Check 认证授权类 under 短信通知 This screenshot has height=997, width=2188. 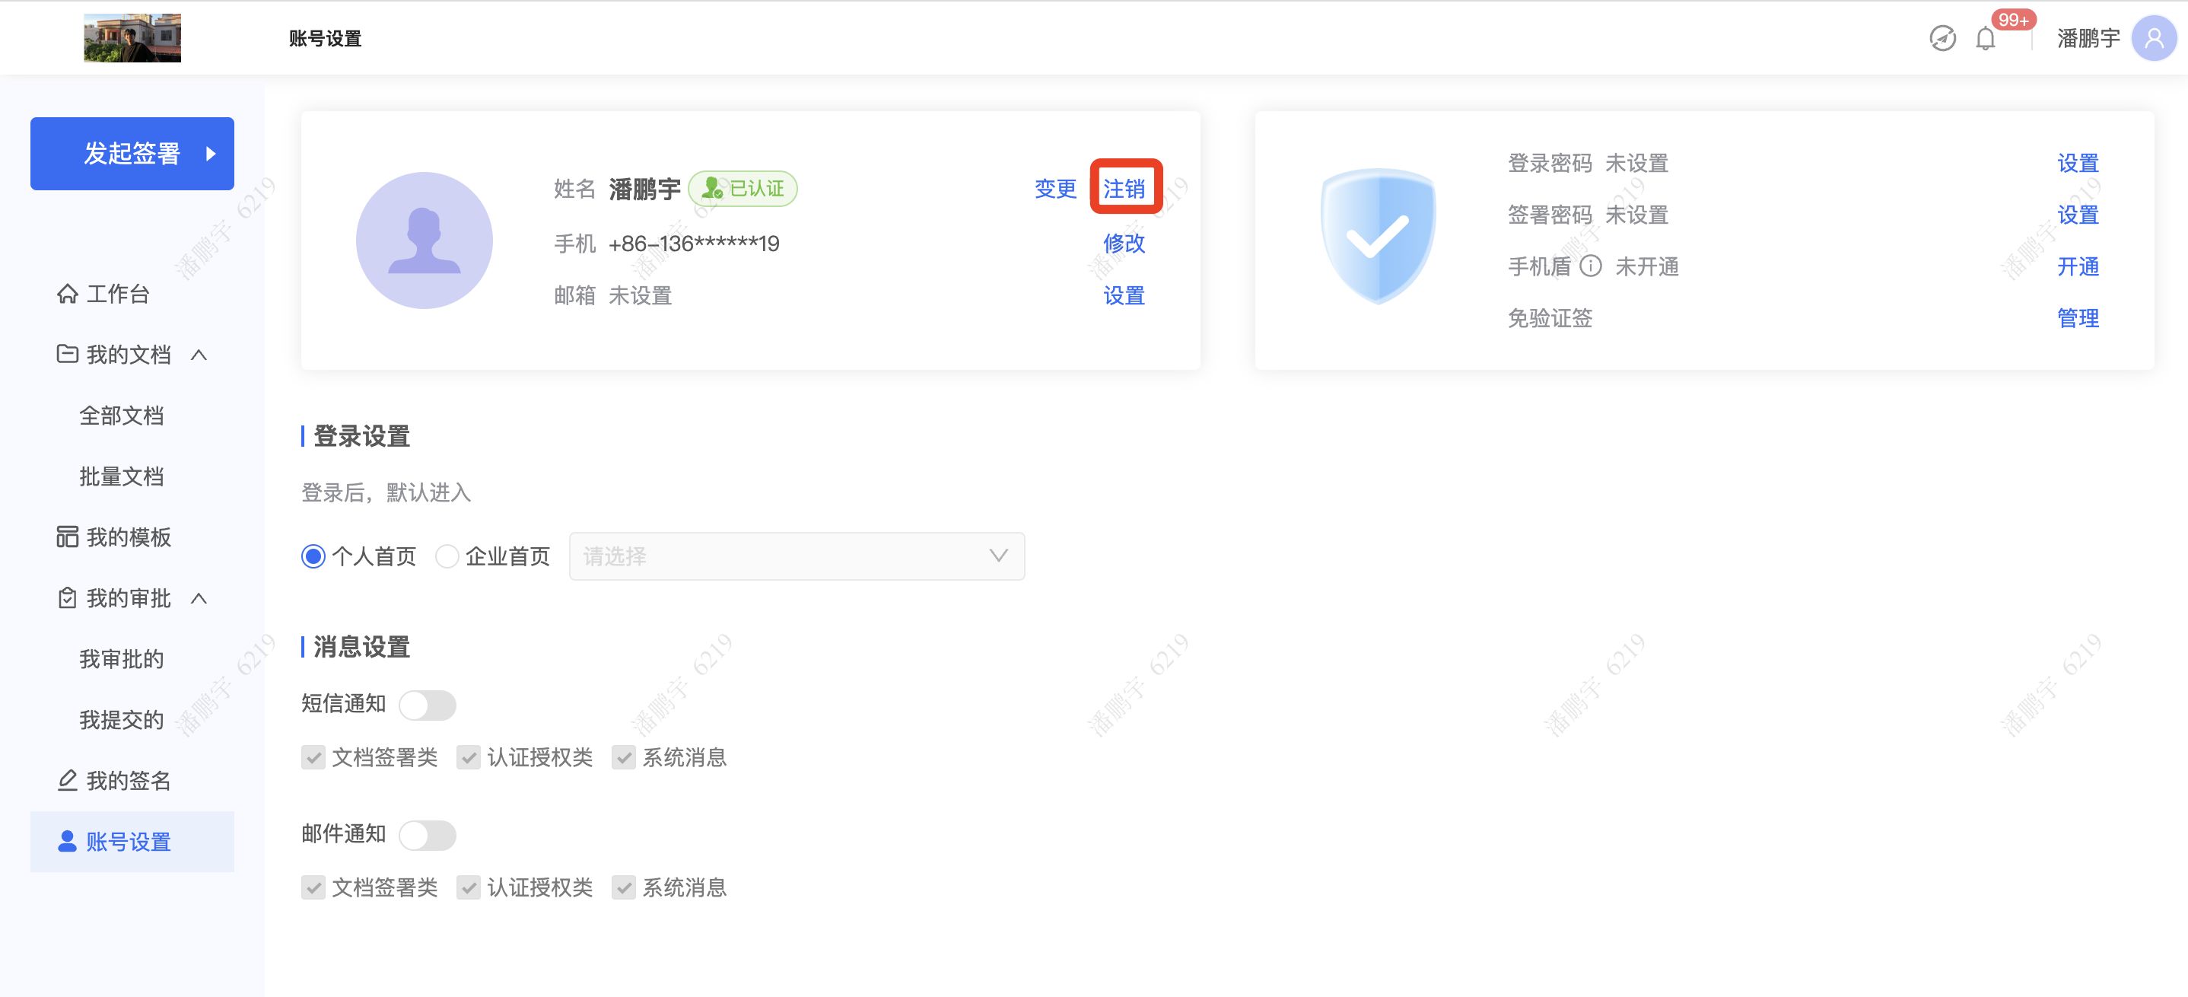[469, 757]
